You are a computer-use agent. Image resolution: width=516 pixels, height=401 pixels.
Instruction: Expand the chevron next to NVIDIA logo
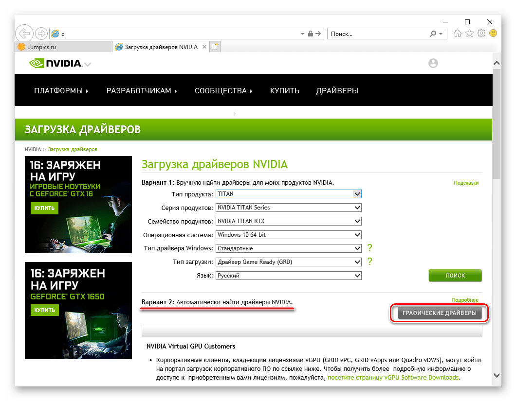[x=88, y=65]
